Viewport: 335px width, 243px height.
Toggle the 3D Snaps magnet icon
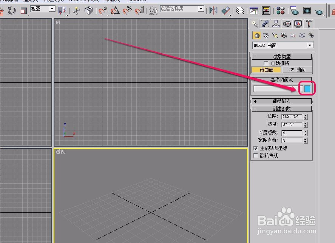(x=103, y=10)
